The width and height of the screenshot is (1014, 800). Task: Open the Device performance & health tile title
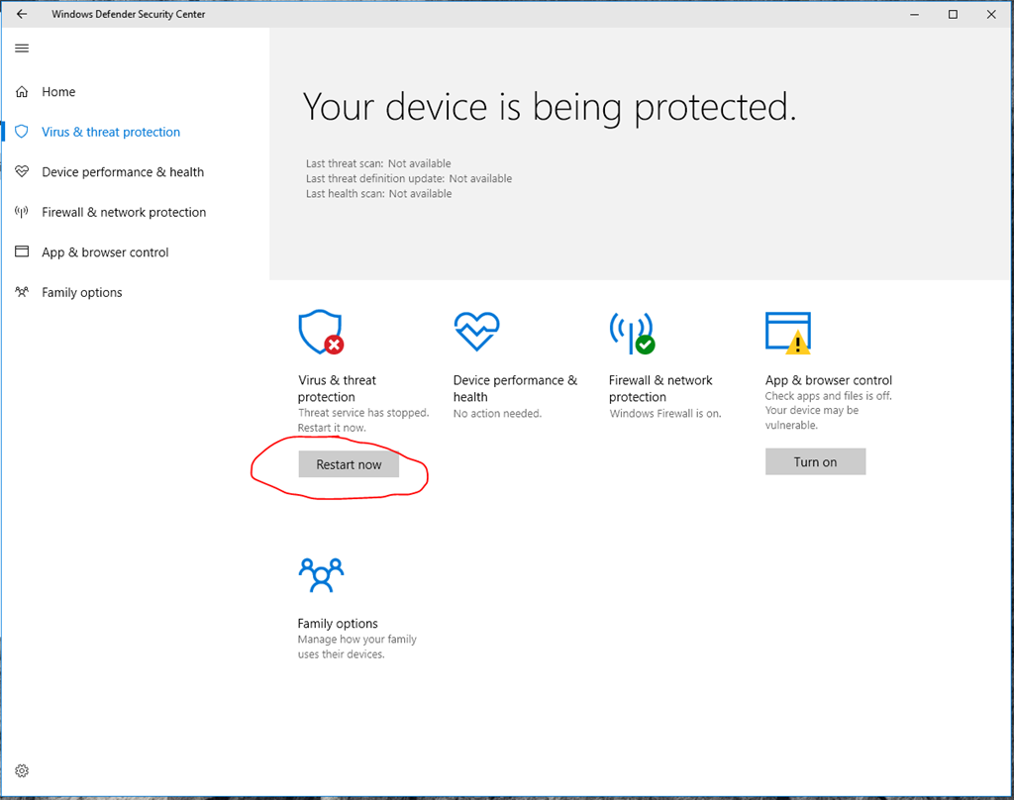coord(515,388)
